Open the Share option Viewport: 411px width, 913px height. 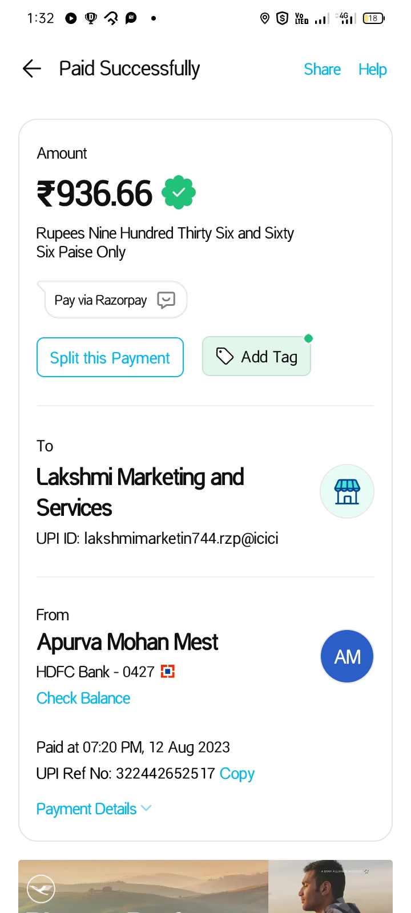(322, 69)
